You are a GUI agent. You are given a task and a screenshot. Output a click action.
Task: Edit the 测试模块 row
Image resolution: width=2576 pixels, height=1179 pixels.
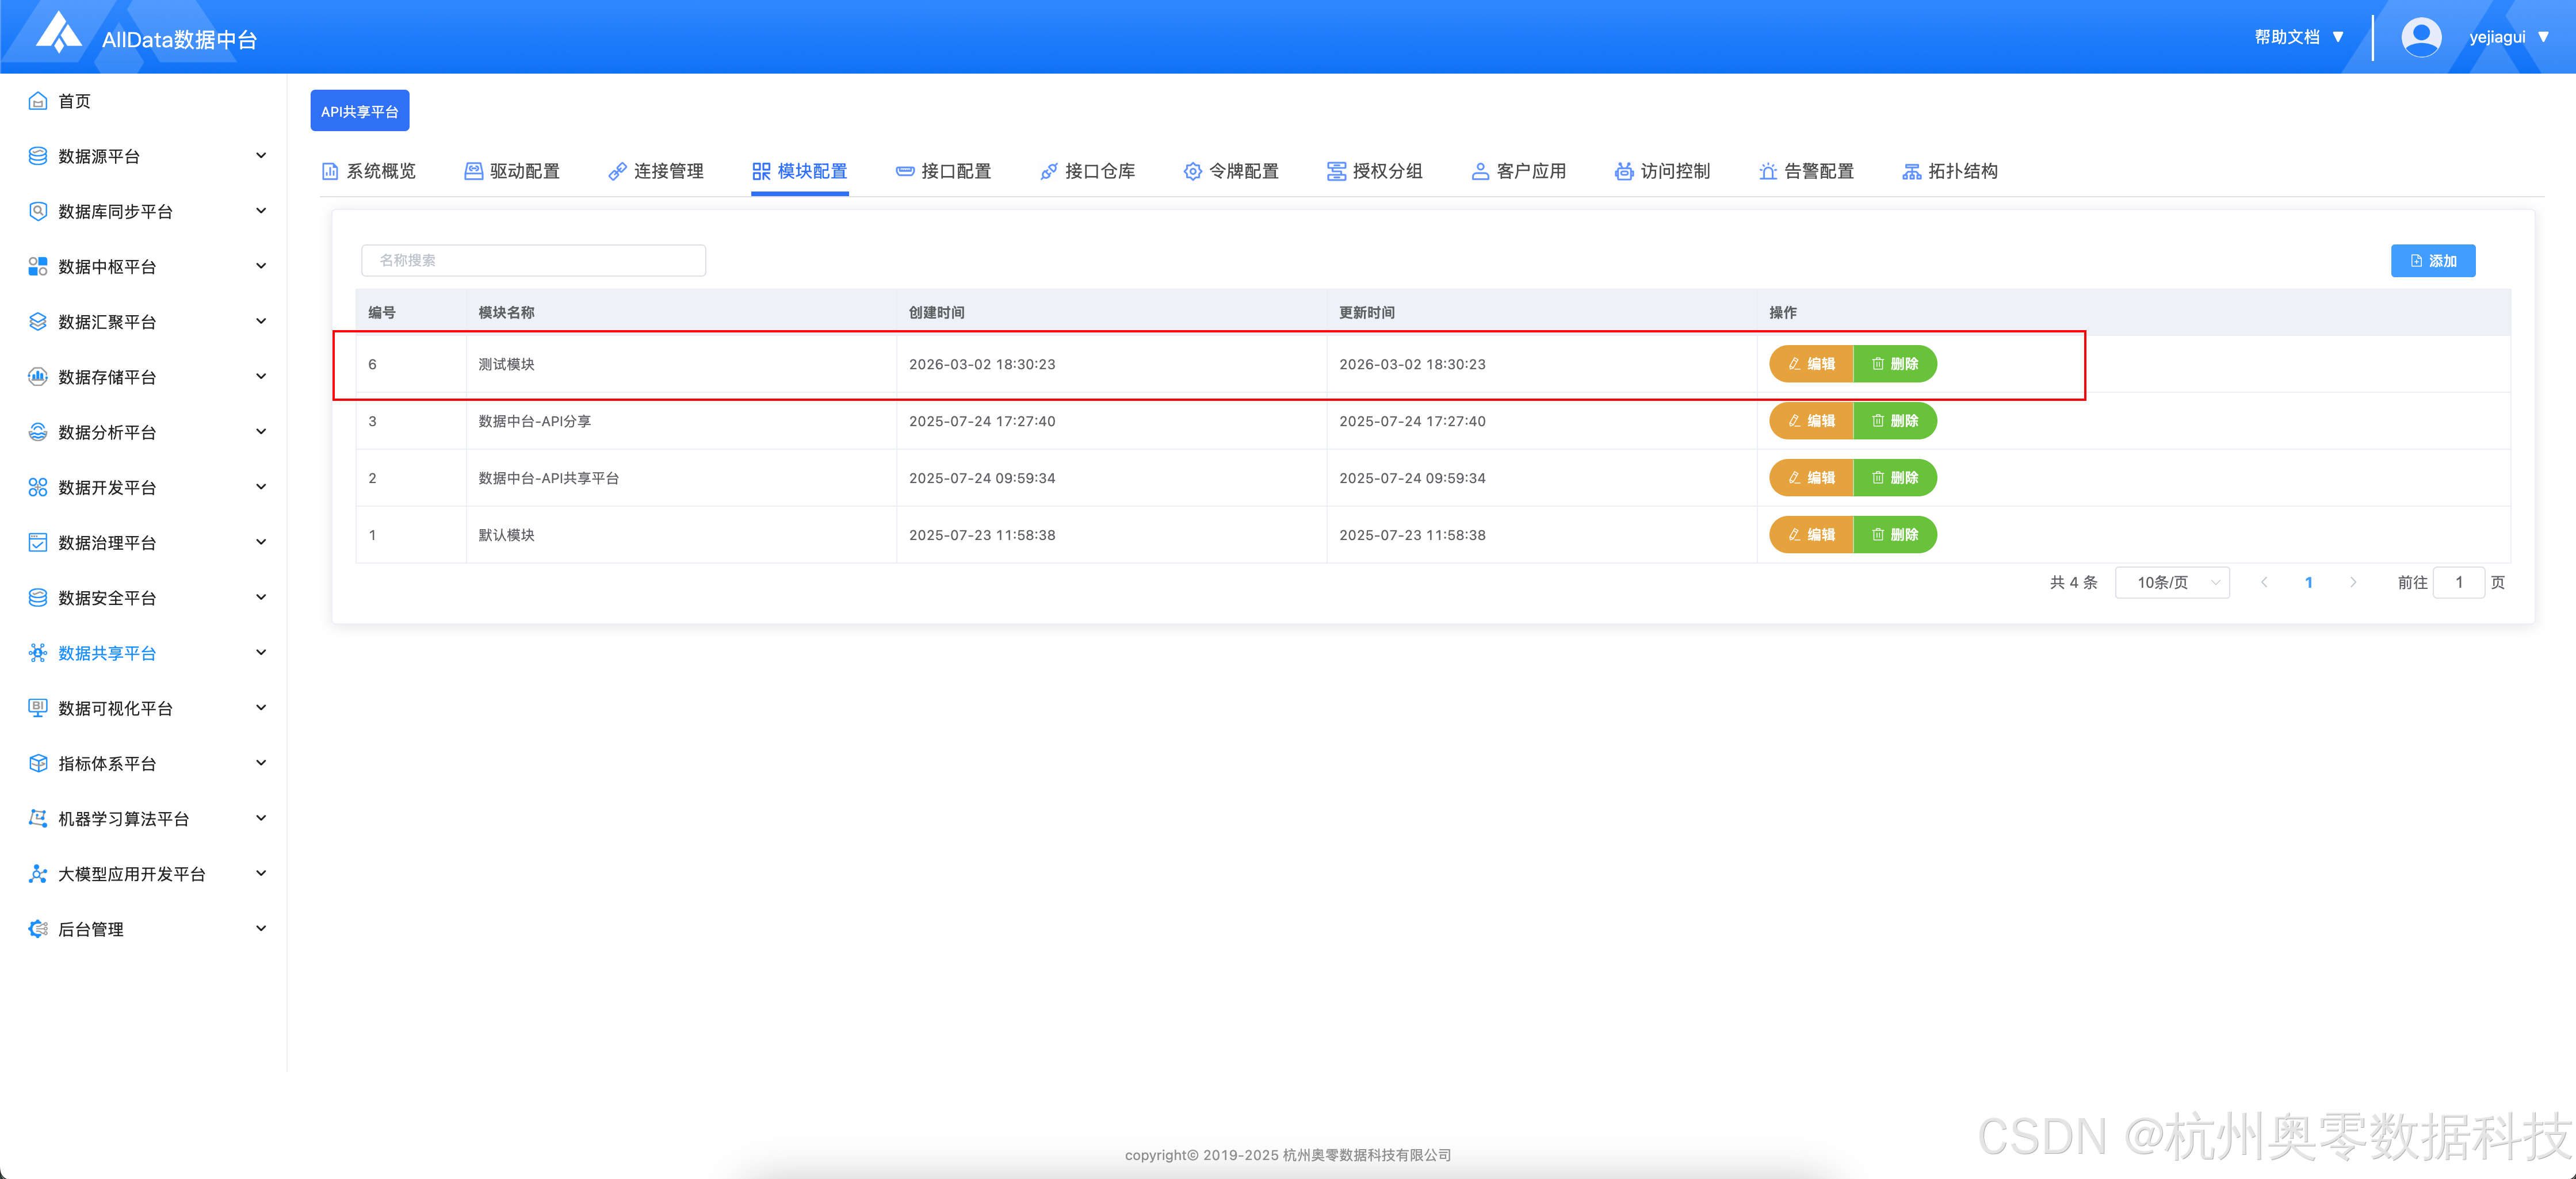point(1811,364)
